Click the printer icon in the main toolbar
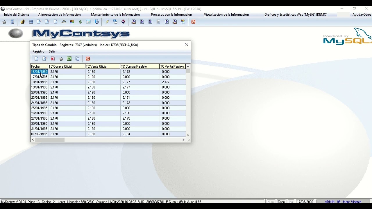This screenshot has height=209, width=372. pyautogui.click(x=4, y=22)
